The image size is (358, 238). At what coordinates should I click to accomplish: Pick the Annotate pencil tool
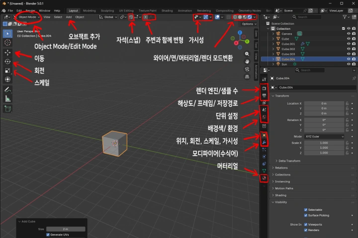(7, 90)
